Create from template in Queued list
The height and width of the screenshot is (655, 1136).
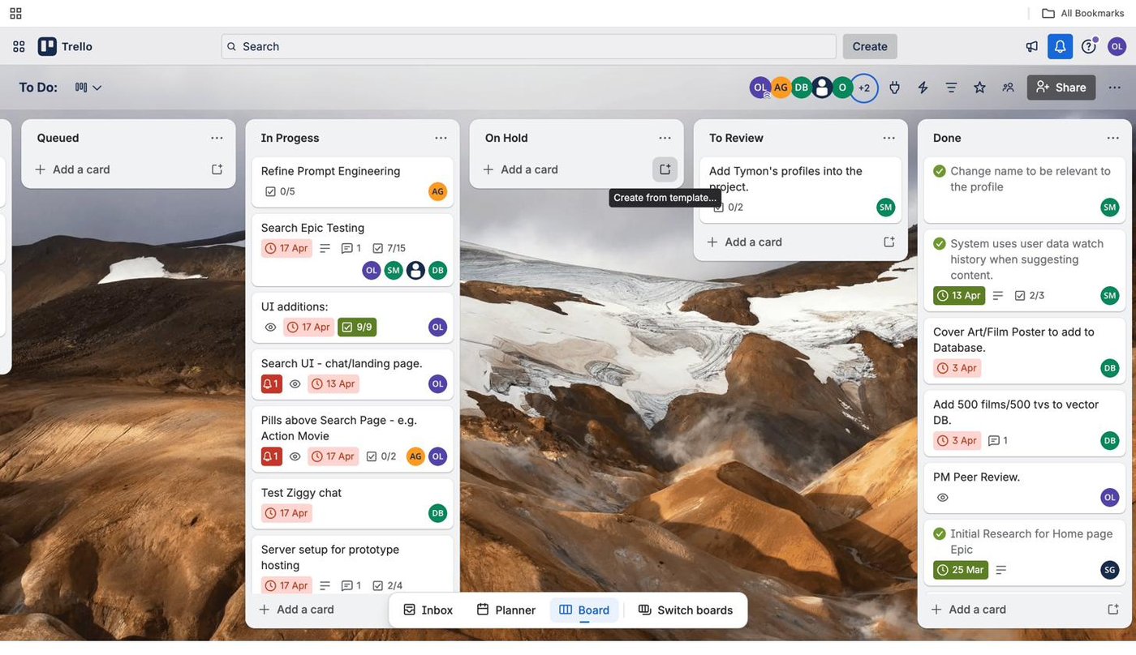217,169
